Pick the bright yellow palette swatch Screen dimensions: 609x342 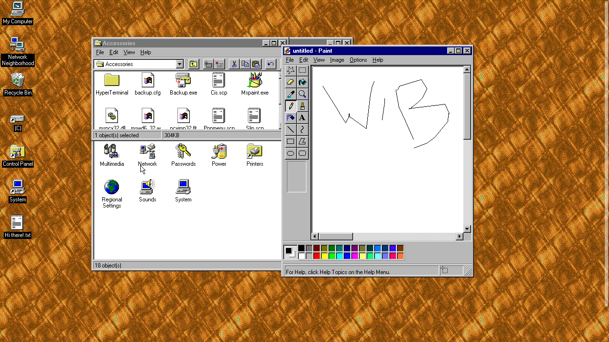click(324, 256)
